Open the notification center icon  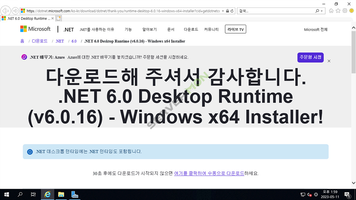pos(347,195)
